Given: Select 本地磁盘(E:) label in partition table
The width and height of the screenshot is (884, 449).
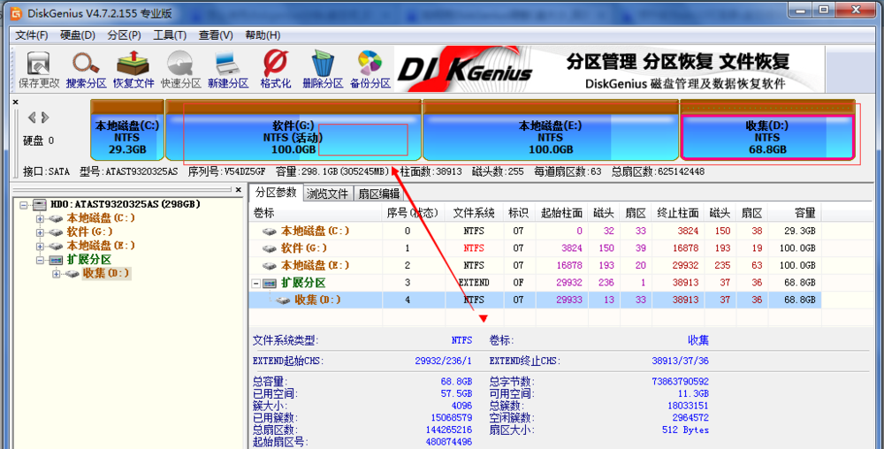Looking at the screenshot, I should (316, 265).
